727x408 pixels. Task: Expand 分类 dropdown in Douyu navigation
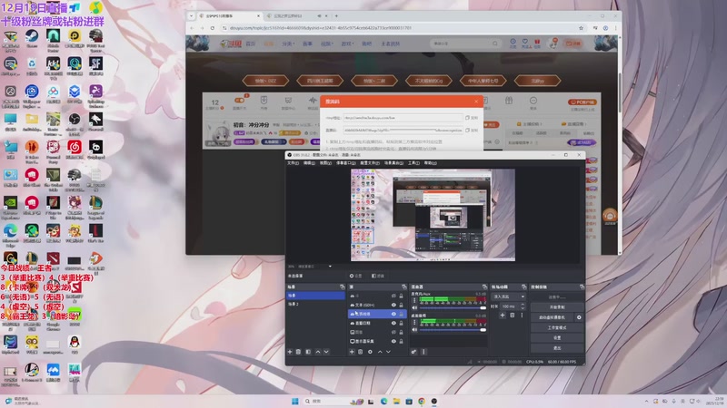288,44
